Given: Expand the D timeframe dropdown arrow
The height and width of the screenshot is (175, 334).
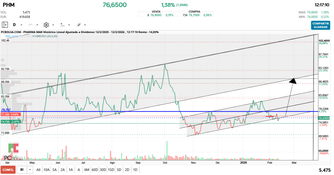Looking at the screenshot, I should point(21,25).
